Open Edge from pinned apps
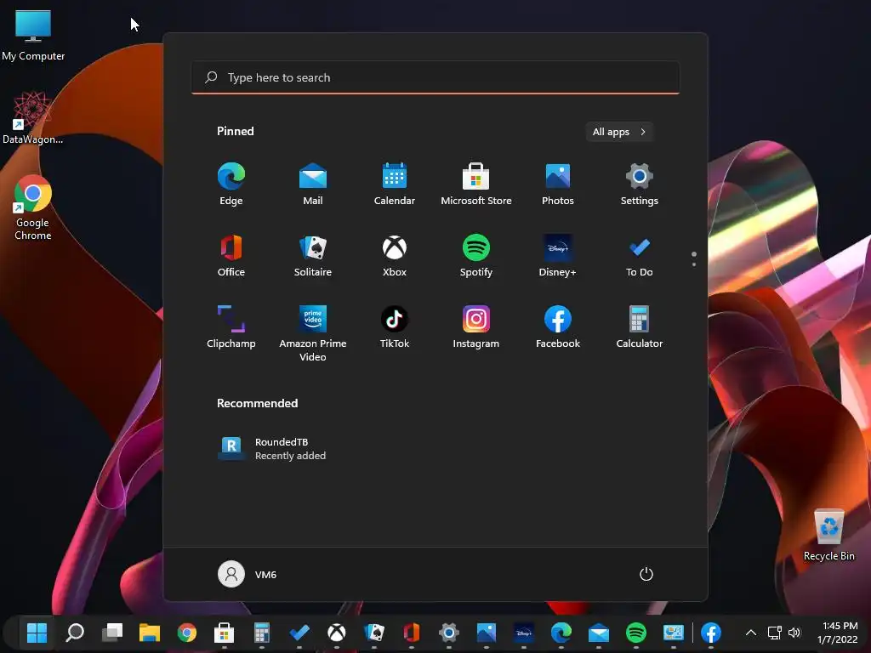 231,184
